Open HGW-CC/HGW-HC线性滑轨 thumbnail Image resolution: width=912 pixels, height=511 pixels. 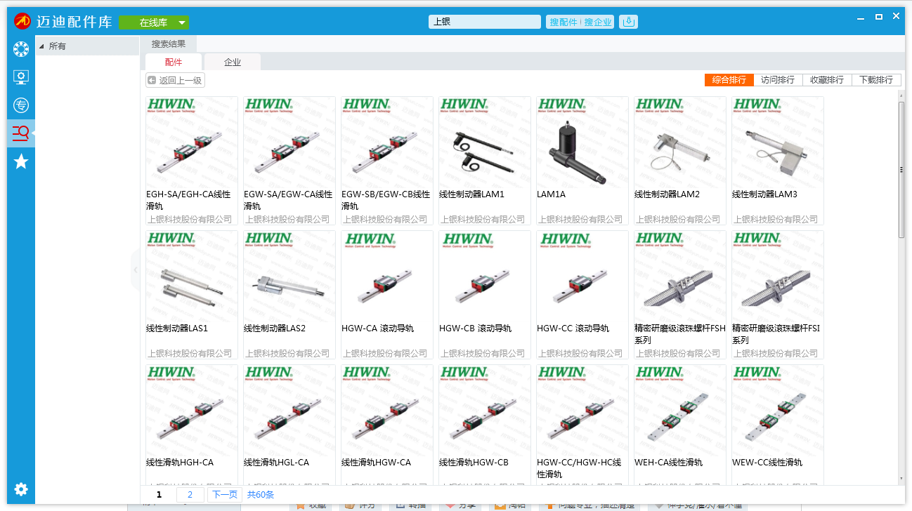pos(582,411)
